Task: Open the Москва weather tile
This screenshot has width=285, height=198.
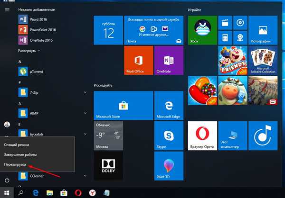Action: coord(108,135)
